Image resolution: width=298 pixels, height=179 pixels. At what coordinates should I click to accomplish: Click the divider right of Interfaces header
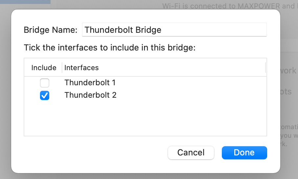tap(265, 68)
